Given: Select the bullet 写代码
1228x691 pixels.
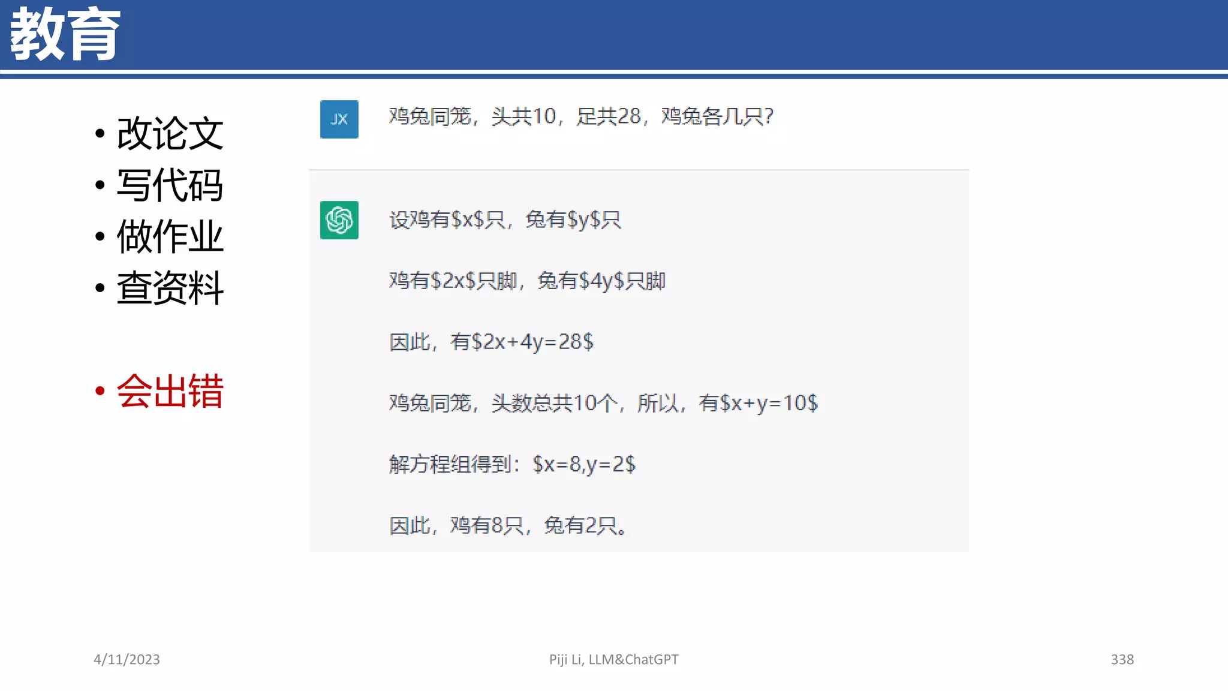Looking at the screenshot, I should 170,185.
